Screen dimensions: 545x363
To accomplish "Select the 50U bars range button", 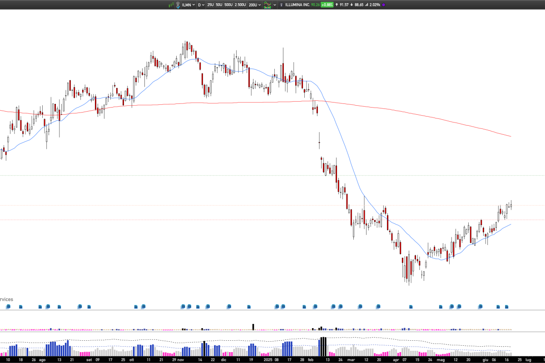I will click(219, 5).
